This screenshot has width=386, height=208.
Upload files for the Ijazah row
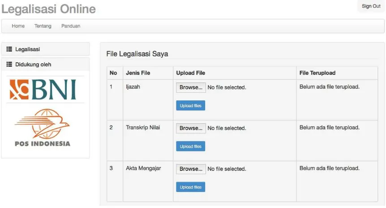click(191, 105)
